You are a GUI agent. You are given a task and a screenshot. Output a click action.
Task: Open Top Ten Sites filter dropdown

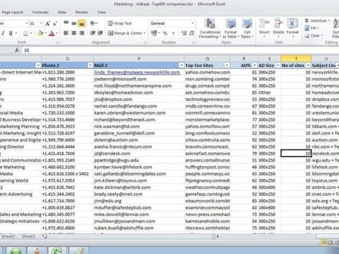(x=226, y=65)
